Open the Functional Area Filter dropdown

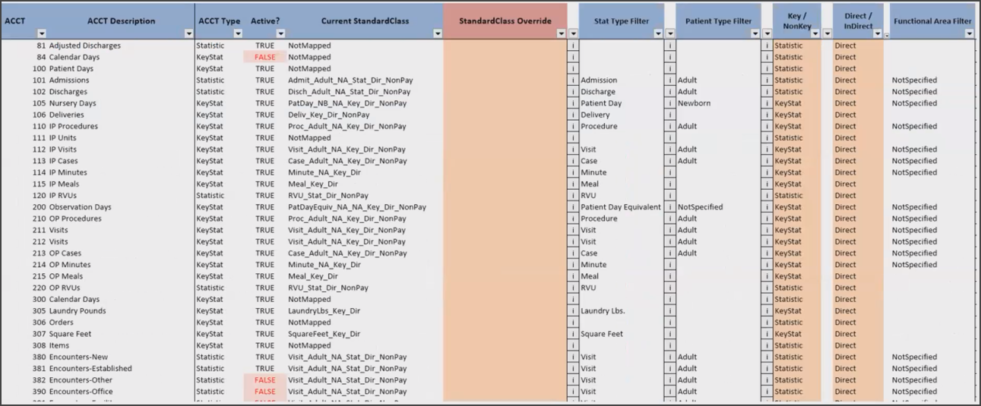[x=969, y=33]
